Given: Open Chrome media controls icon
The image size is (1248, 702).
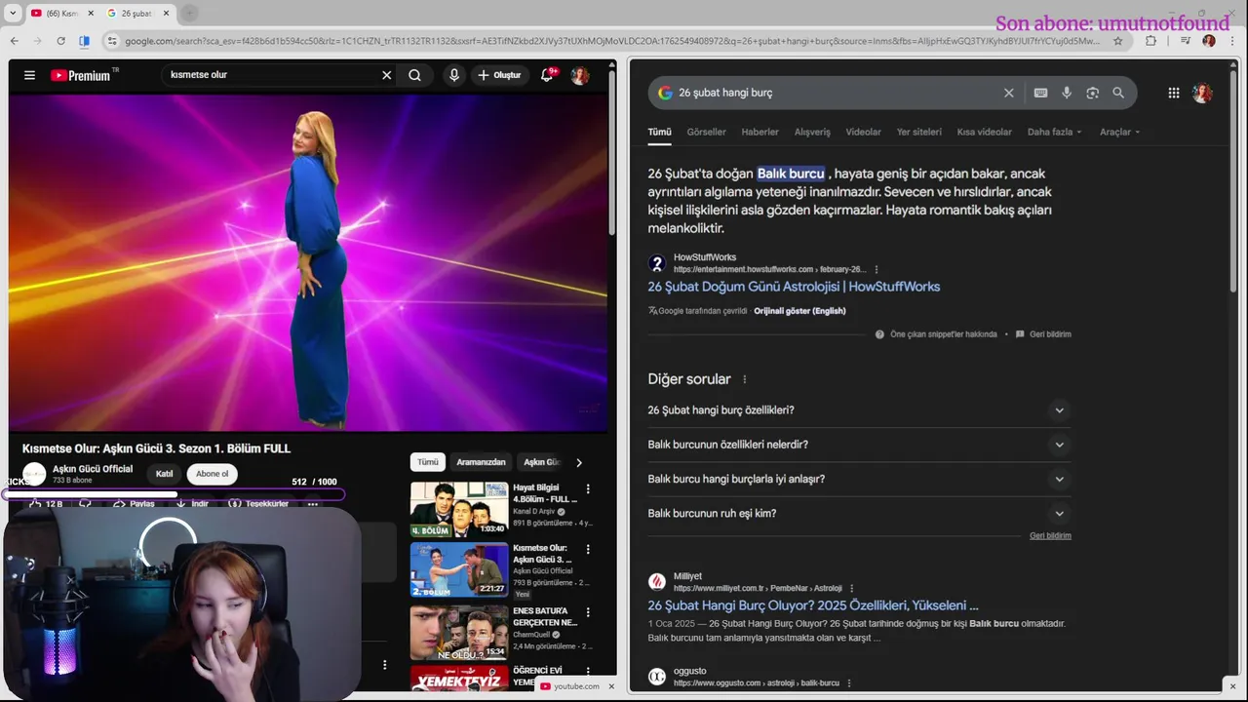Looking at the screenshot, I should [1185, 41].
